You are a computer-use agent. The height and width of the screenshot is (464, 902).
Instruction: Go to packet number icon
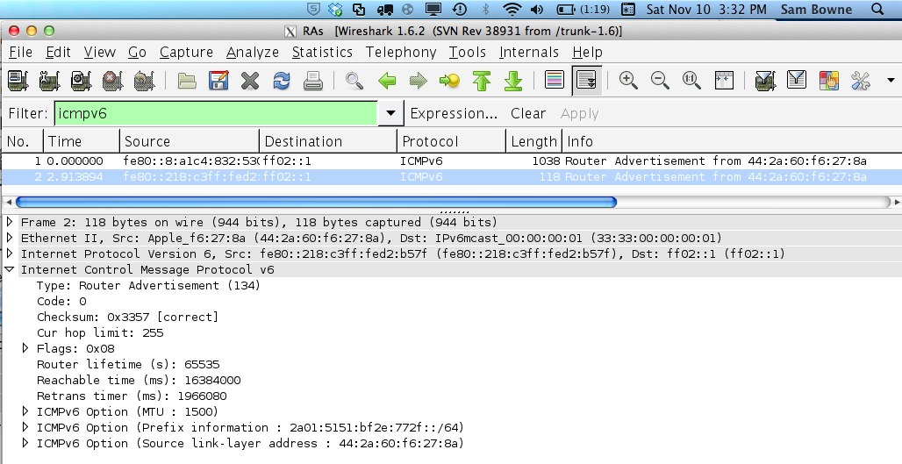click(449, 81)
